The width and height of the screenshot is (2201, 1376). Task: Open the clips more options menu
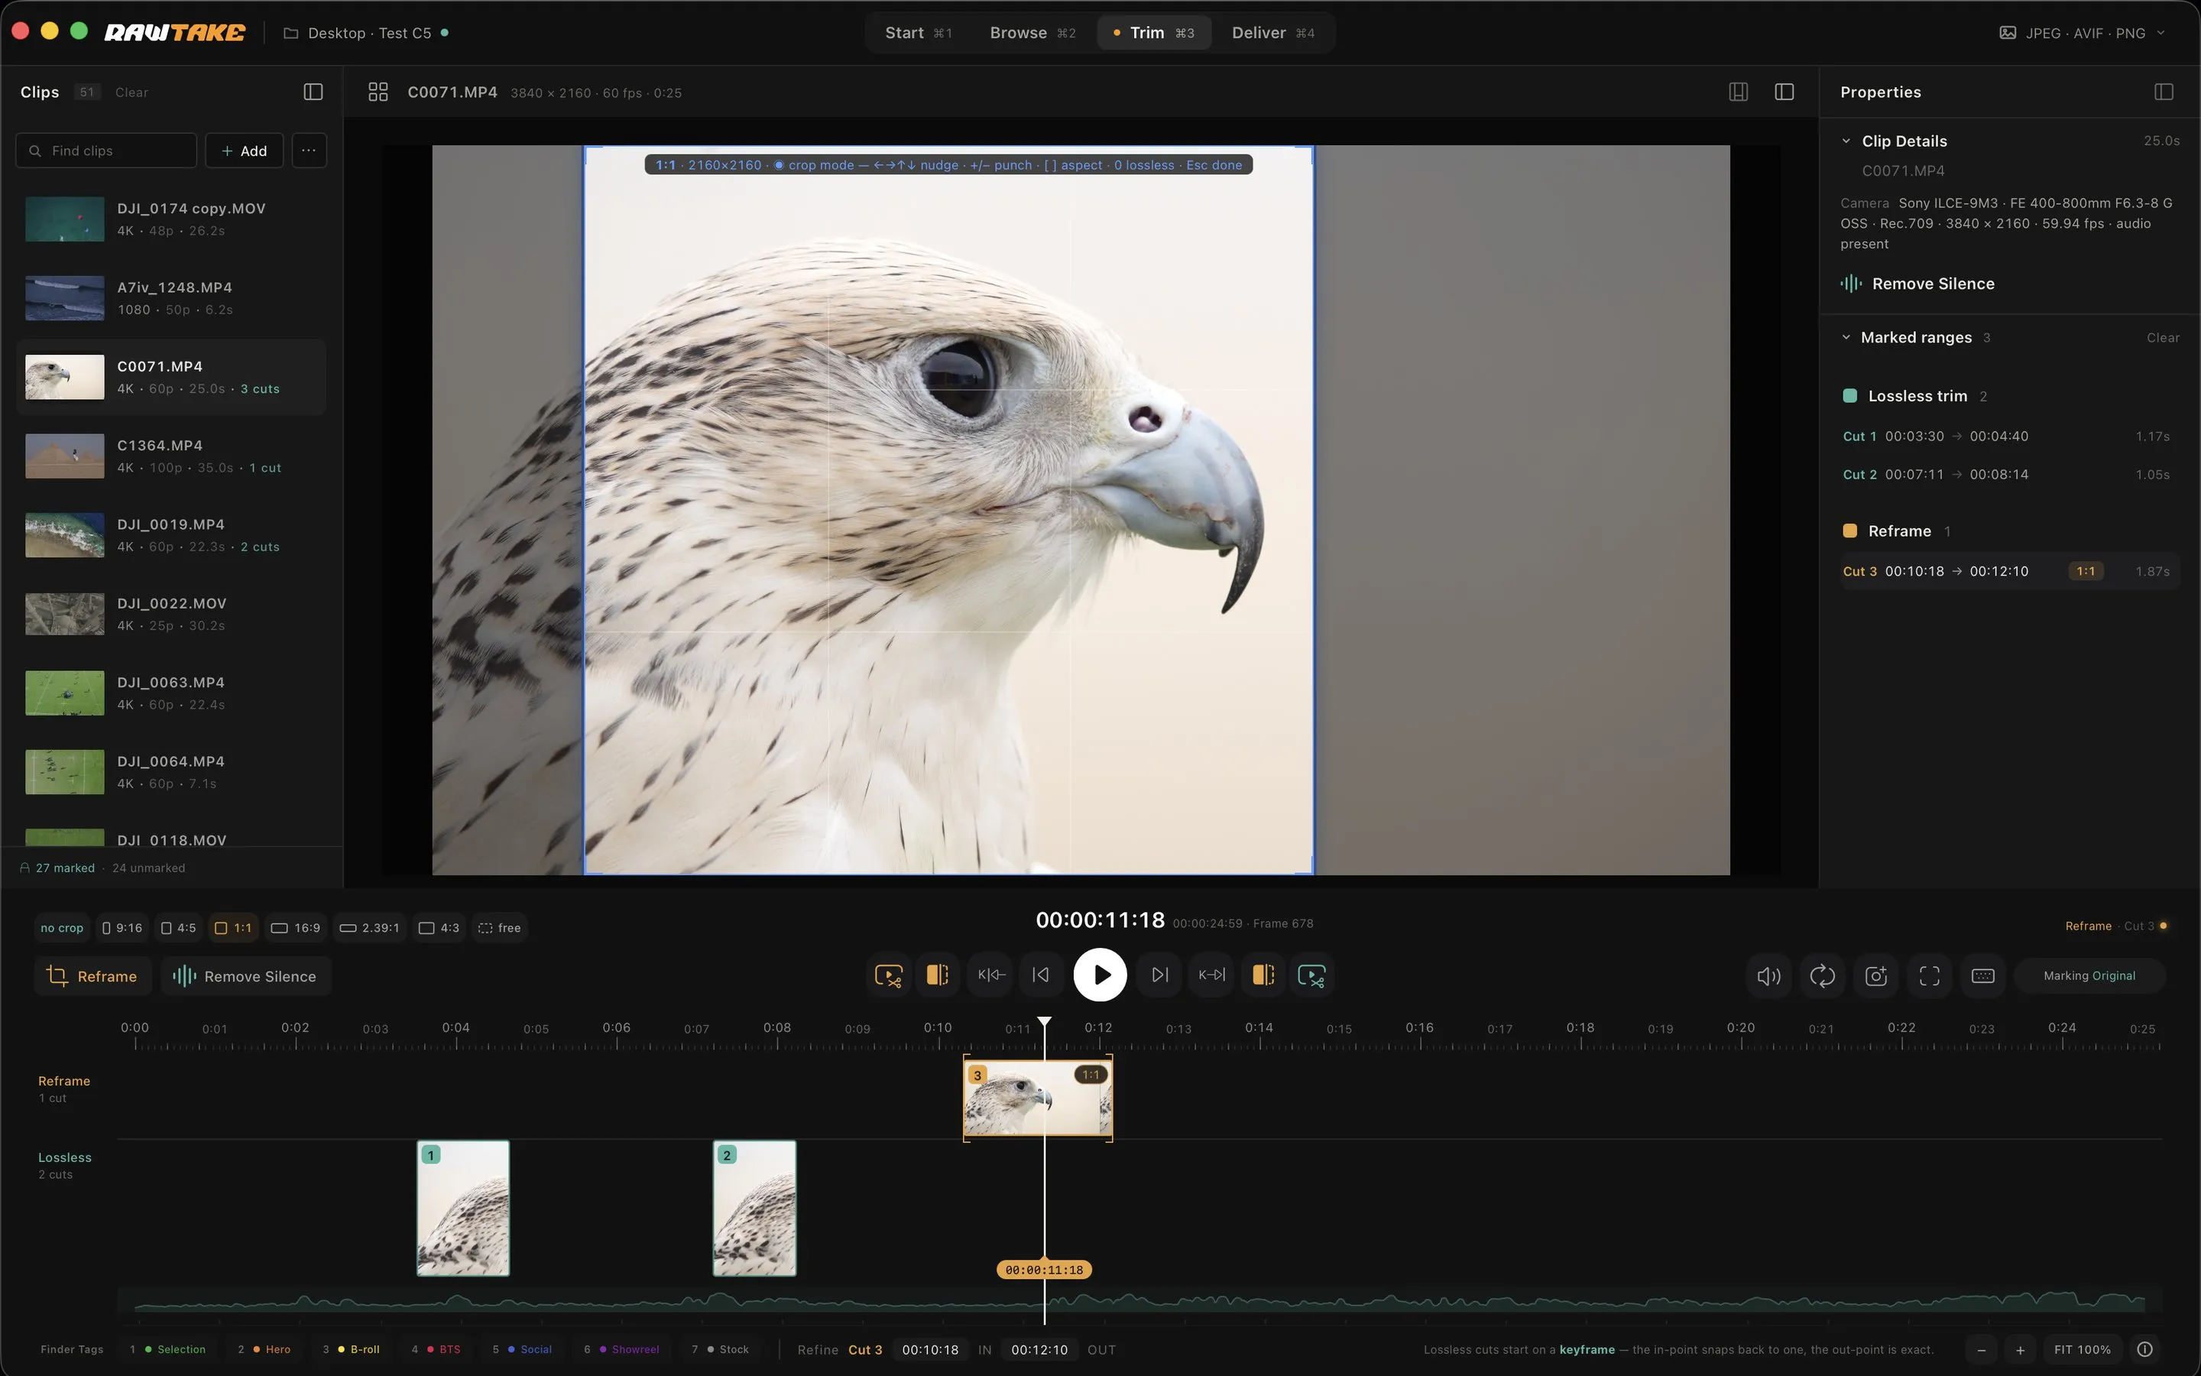click(310, 150)
